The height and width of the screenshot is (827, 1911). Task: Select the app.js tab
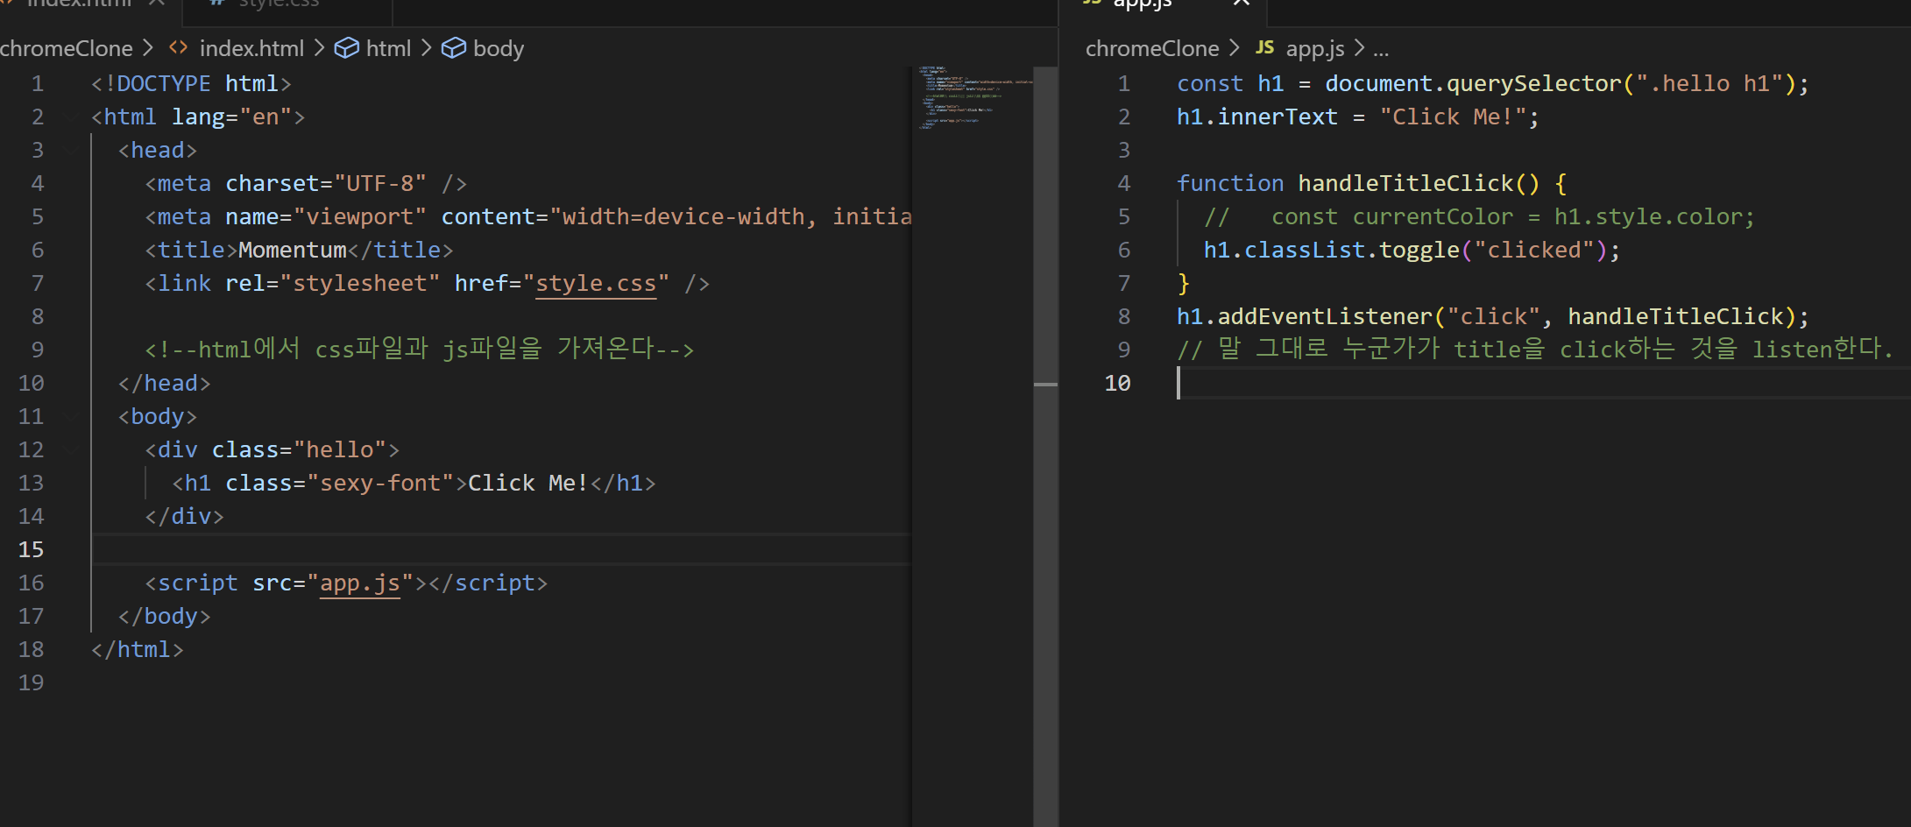(1142, 4)
